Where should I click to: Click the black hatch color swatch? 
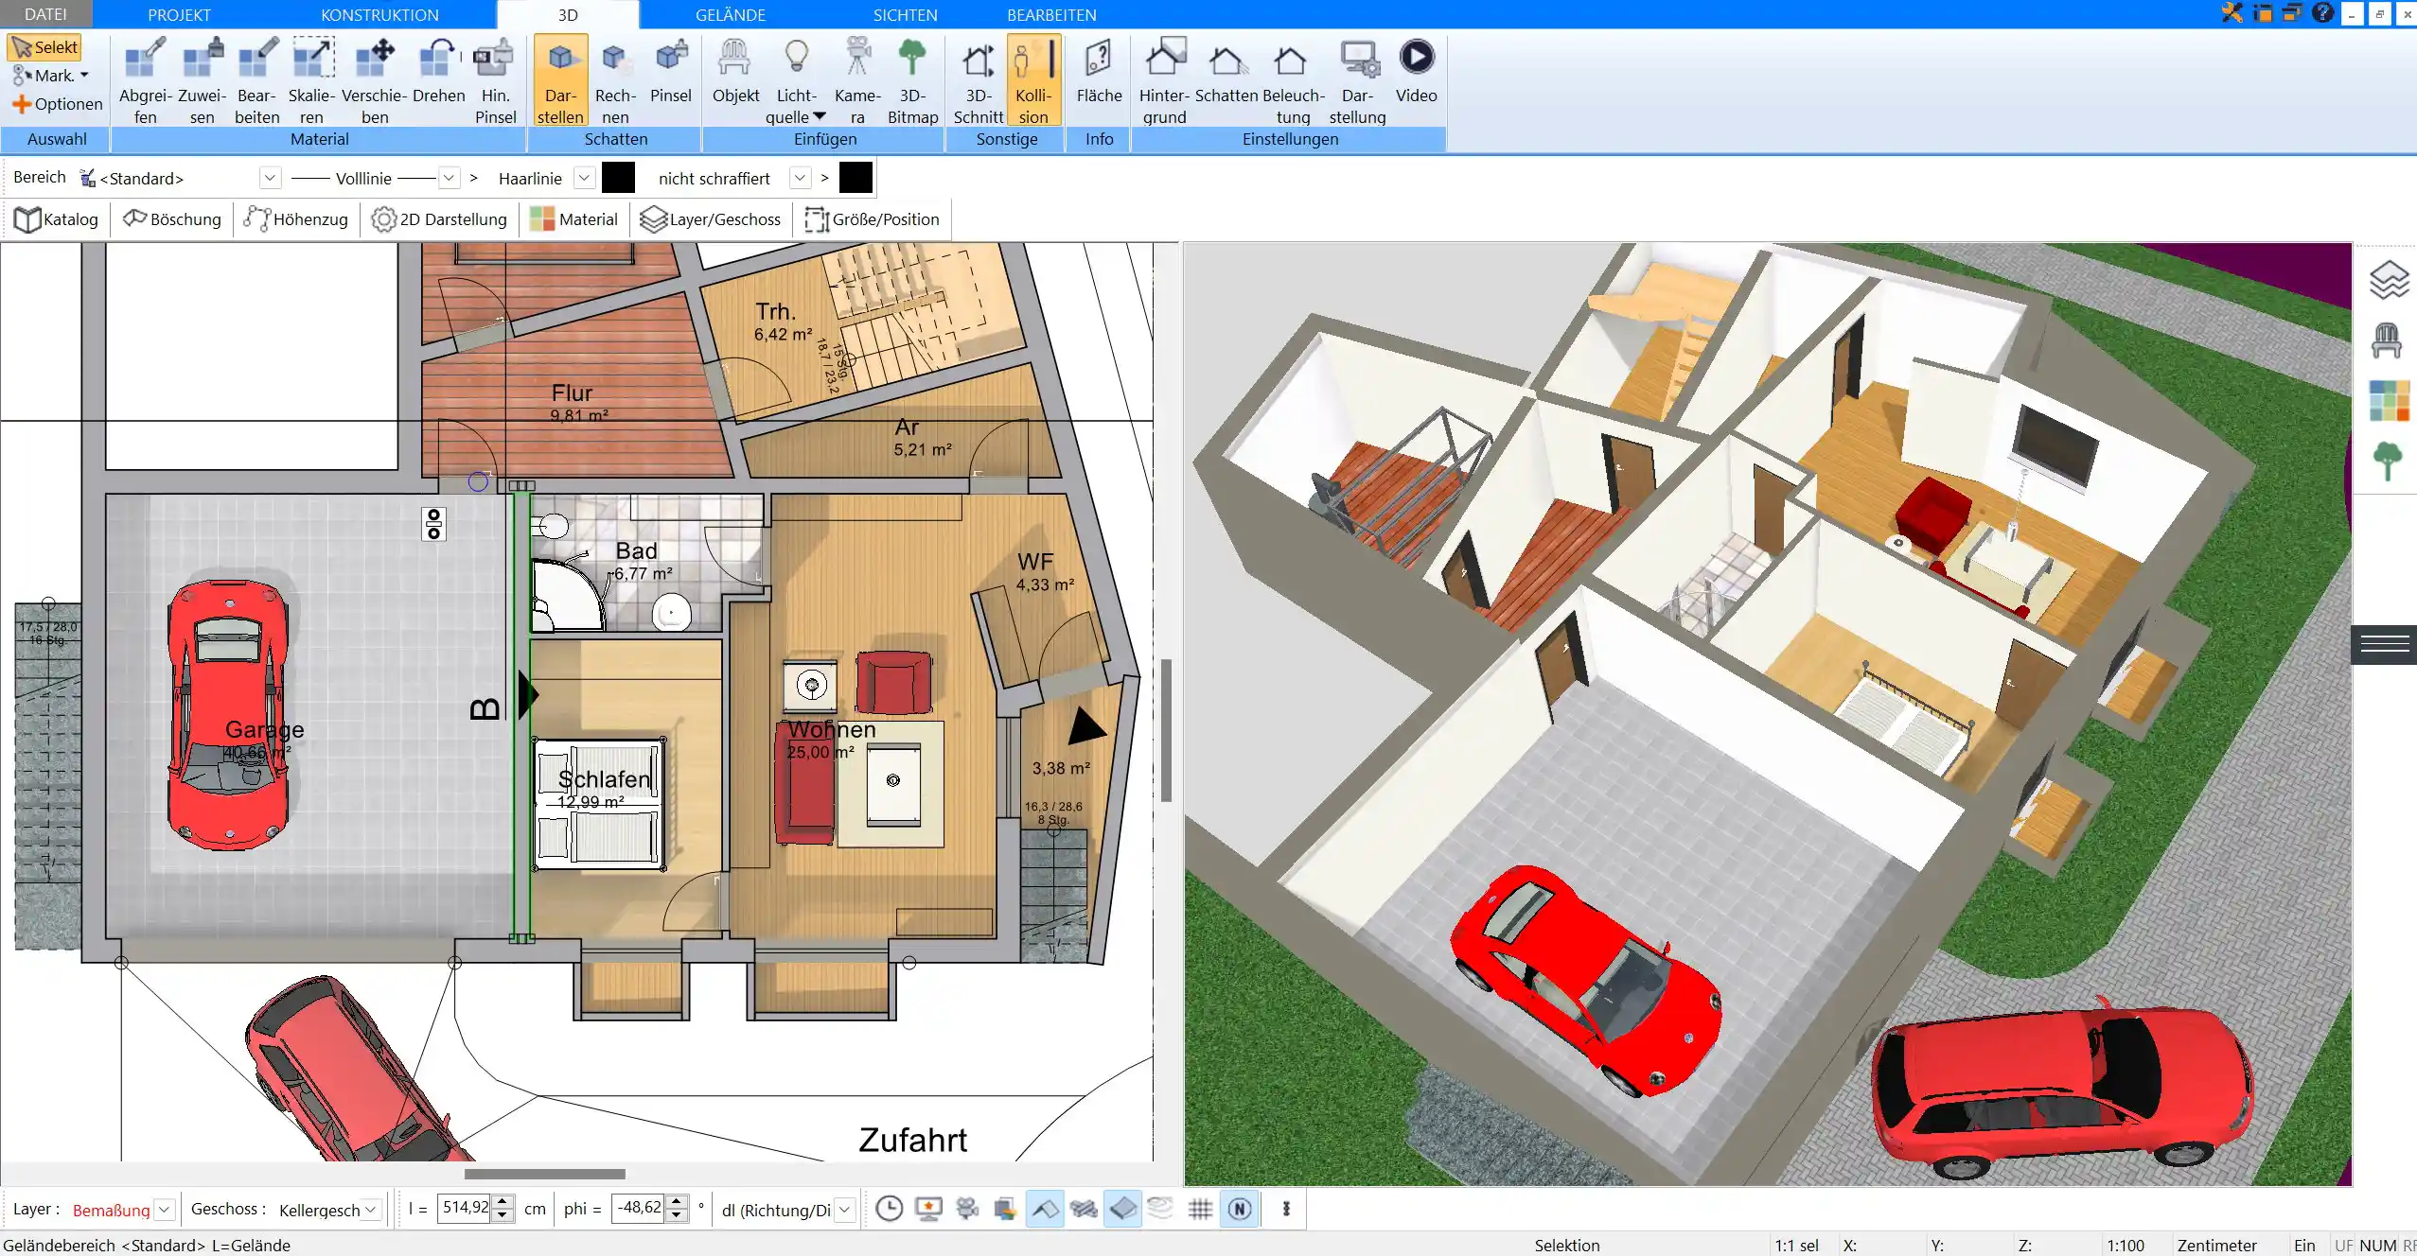click(856, 178)
